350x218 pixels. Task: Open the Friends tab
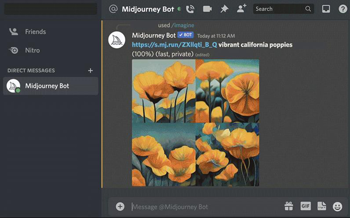point(35,32)
